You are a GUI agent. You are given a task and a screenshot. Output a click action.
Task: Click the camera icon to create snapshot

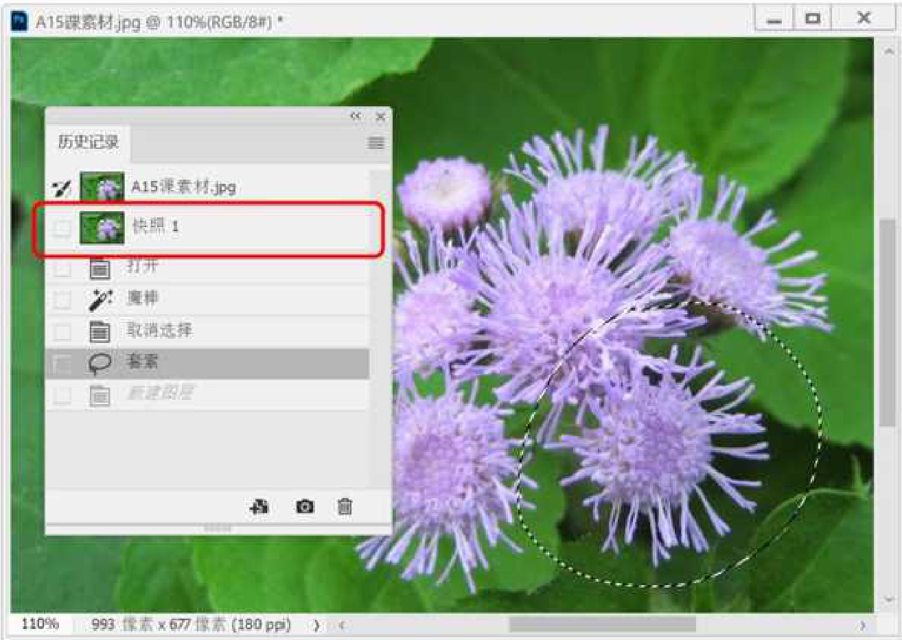(305, 507)
